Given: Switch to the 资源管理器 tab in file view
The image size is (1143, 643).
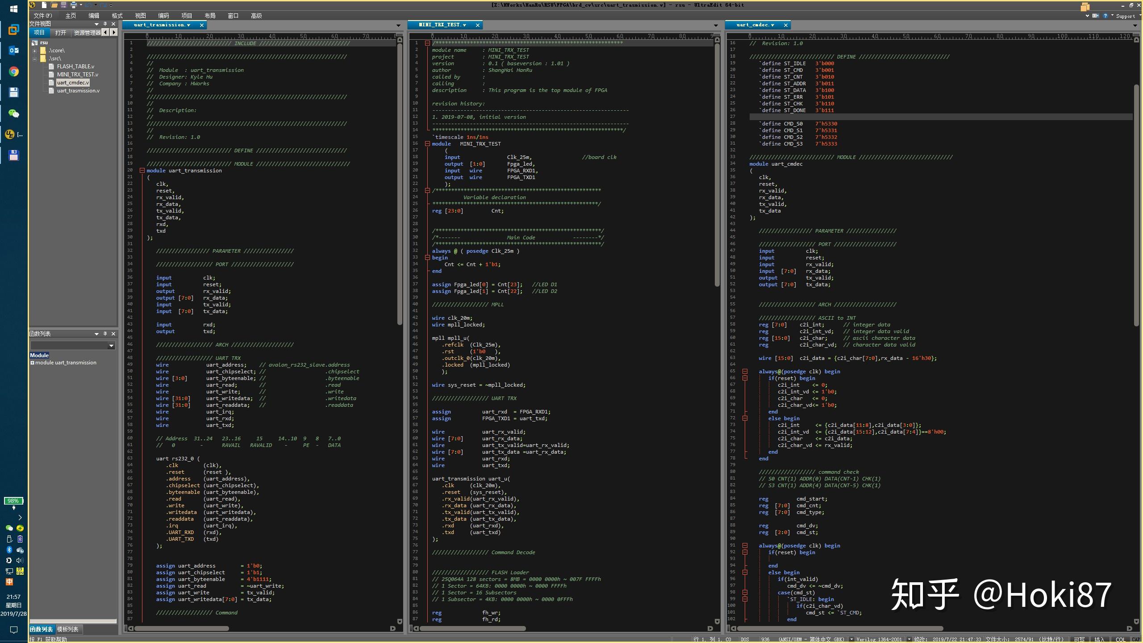Looking at the screenshot, I should point(87,33).
